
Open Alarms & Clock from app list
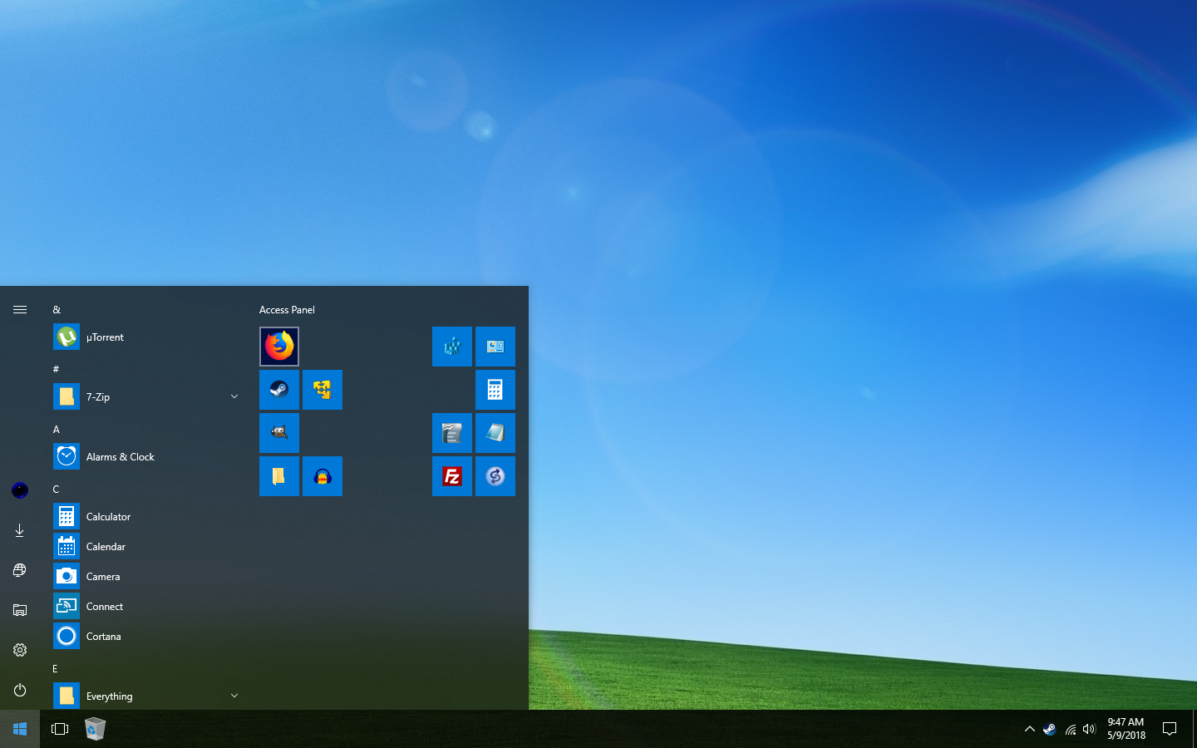point(146,457)
